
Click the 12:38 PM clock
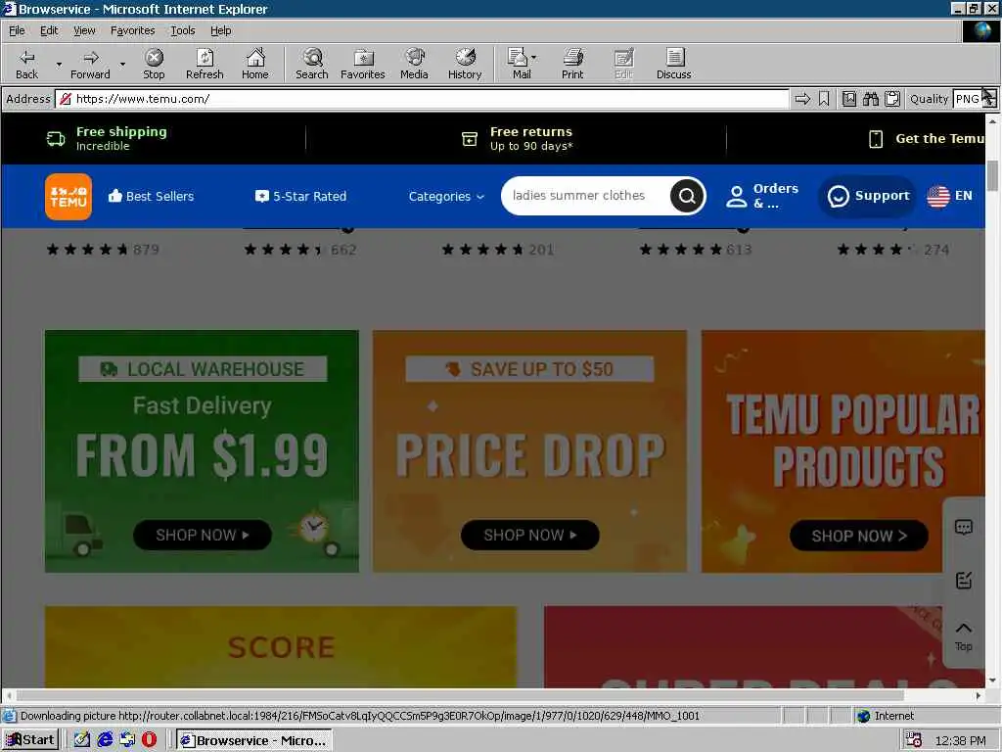tap(960, 740)
